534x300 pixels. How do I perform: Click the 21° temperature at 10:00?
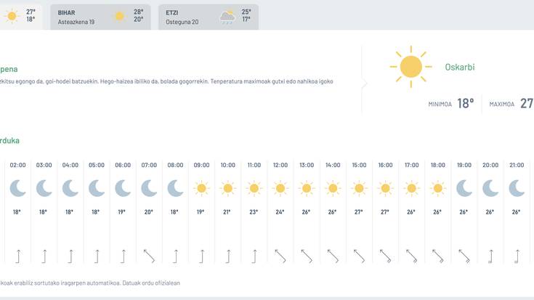pos(227,212)
